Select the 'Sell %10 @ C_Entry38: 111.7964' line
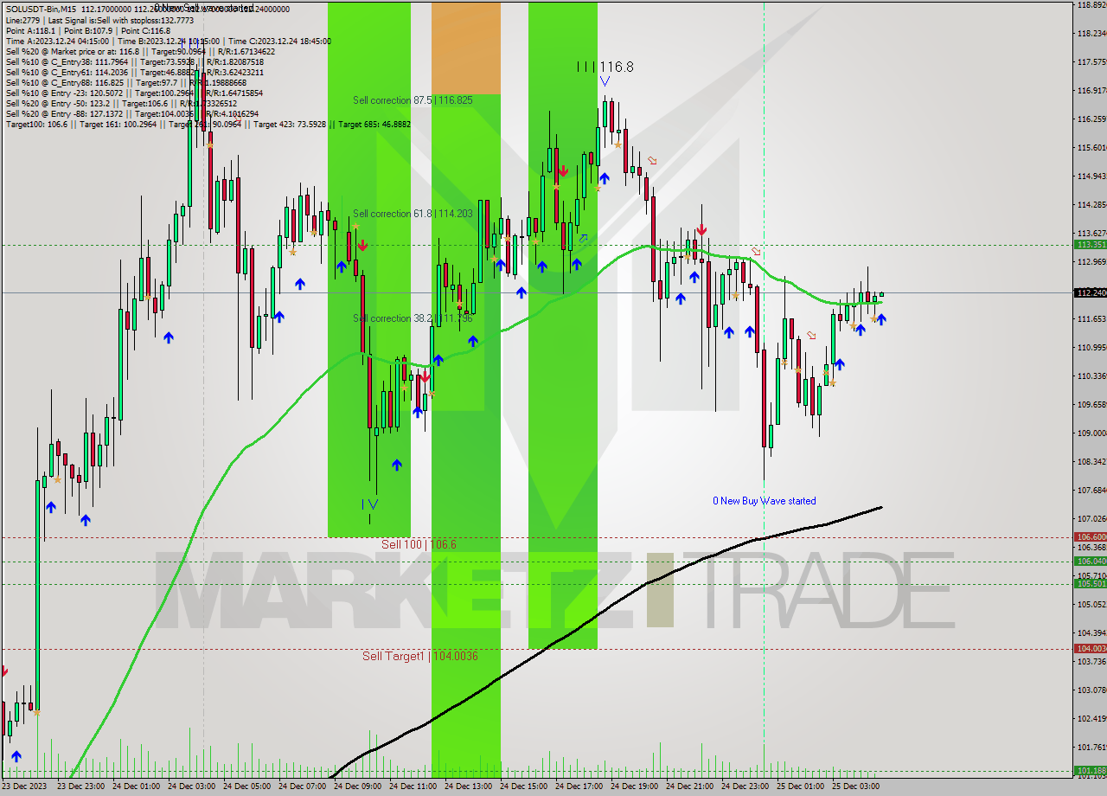The width and height of the screenshot is (1107, 796). click(135, 61)
